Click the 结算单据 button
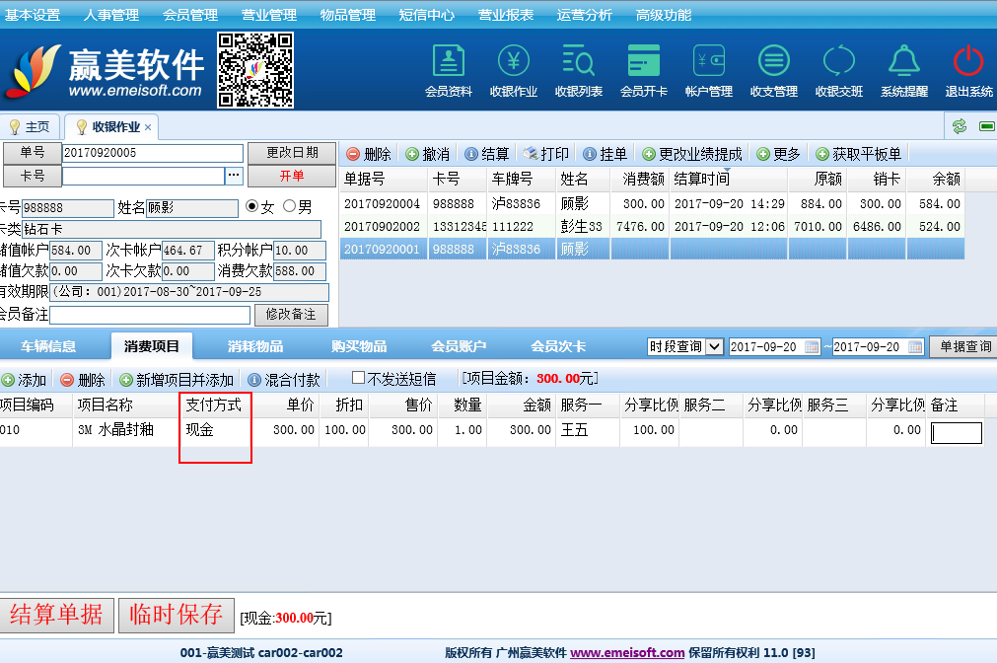The width and height of the screenshot is (997, 663). click(x=56, y=615)
